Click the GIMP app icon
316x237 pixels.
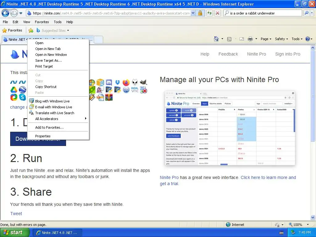pos(143,82)
